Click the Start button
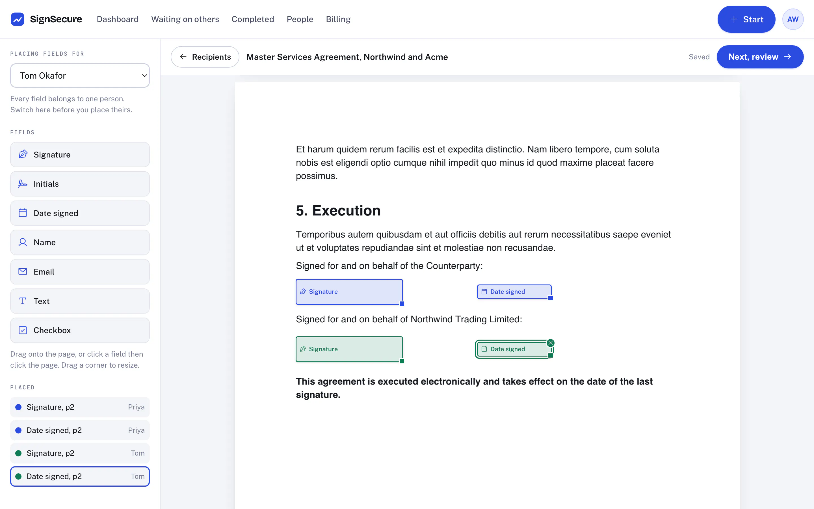Screen dimensions: 814x509 (746, 19)
